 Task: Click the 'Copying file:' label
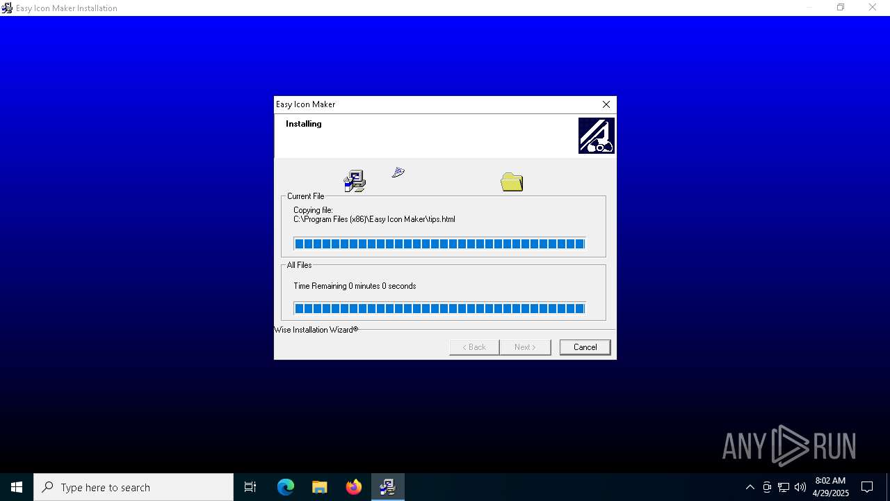313,210
